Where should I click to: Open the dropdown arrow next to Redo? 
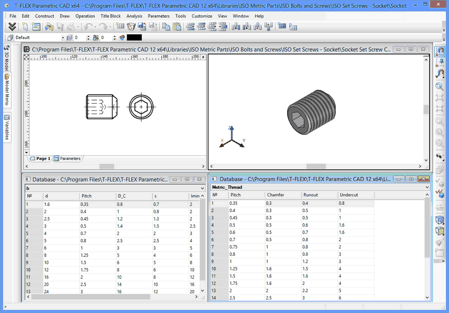point(110,27)
